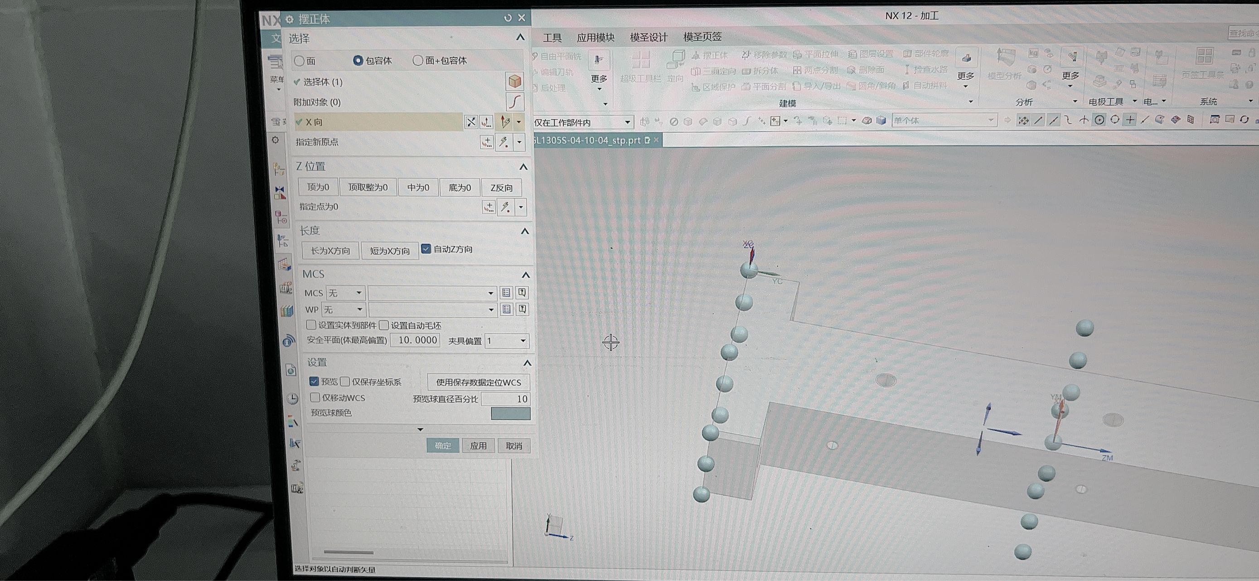This screenshot has height=581, width=1259.
Task: Click the inferred vector icon in X向 row
Action: pos(505,122)
